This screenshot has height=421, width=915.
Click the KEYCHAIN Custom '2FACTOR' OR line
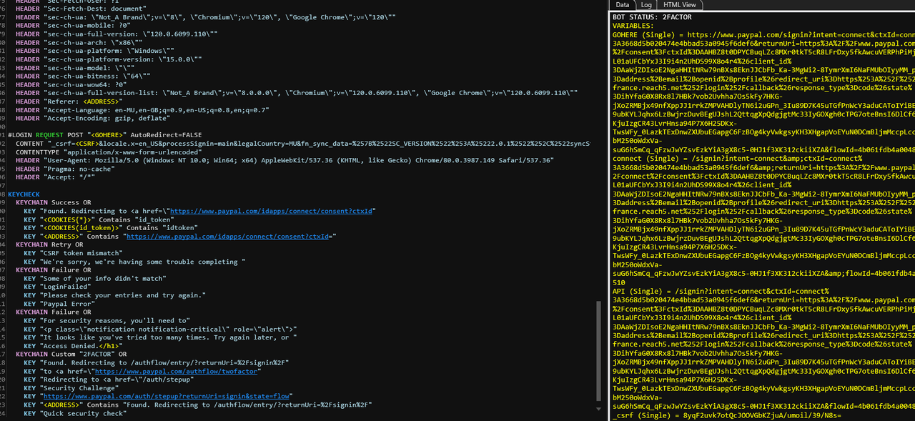(x=71, y=354)
